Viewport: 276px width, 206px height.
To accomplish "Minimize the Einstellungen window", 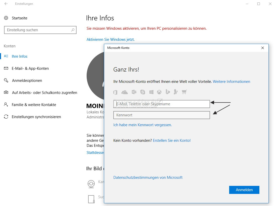I will [247, 4].
